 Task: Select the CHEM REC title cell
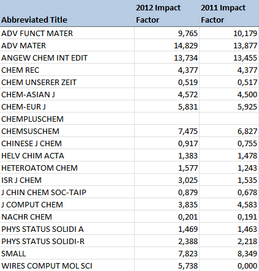click(67, 70)
